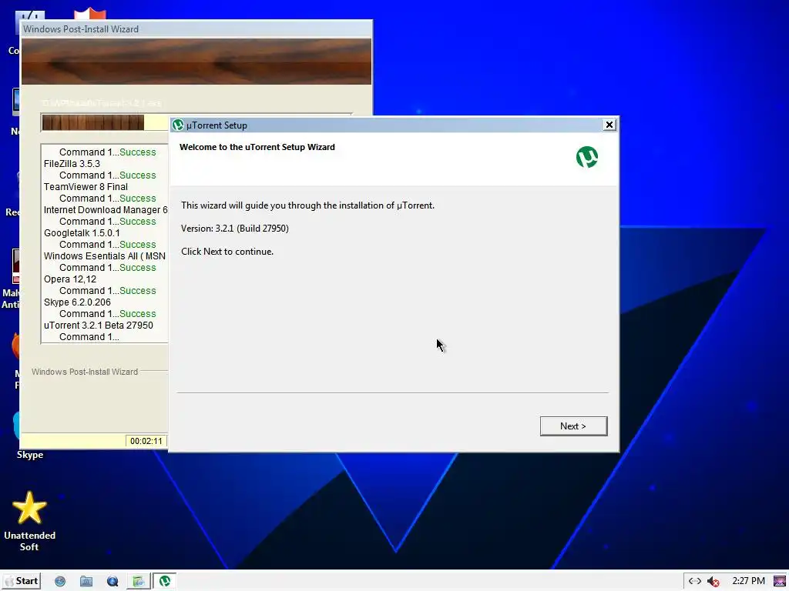Click the µTorrent icon in the Setup title bar

click(178, 125)
